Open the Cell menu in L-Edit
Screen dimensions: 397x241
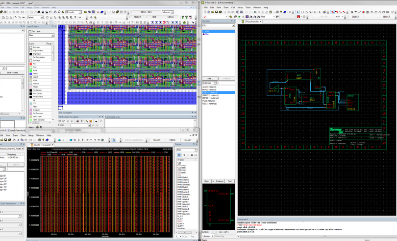click(22, 8)
